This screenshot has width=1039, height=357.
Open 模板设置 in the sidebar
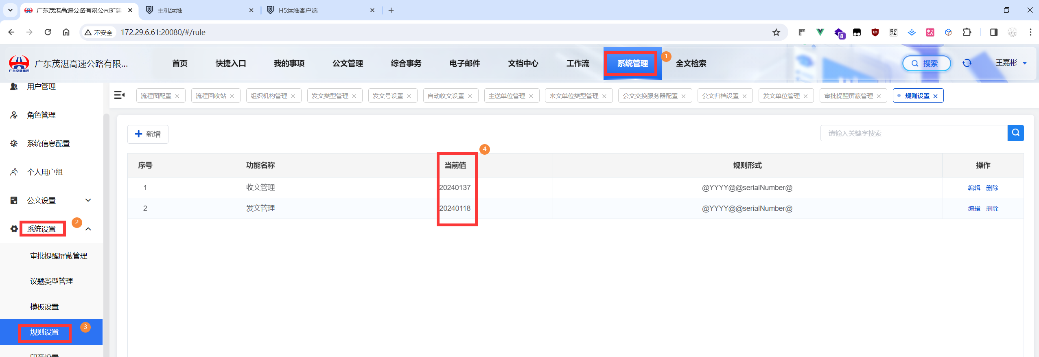pos(44,307)
